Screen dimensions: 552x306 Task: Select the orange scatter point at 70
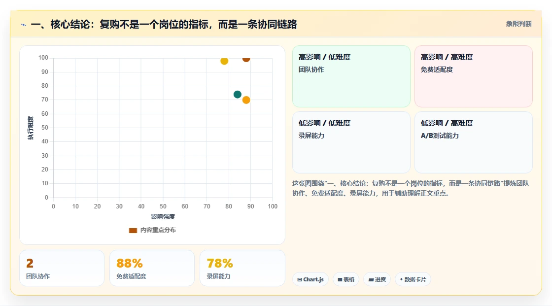(246, 100)
